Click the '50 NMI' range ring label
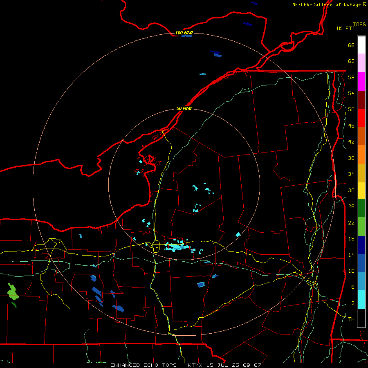 tap(184, 109)
